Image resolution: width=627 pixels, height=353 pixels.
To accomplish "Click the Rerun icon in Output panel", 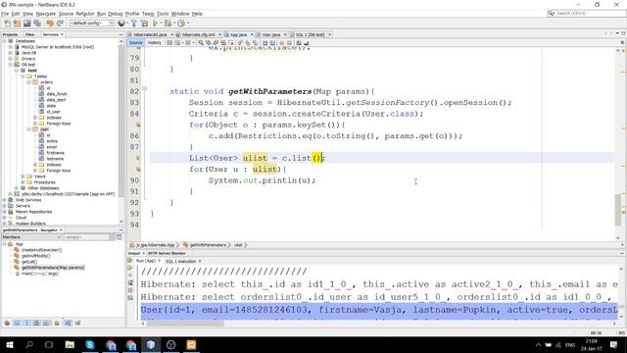I will pos(130,261).
